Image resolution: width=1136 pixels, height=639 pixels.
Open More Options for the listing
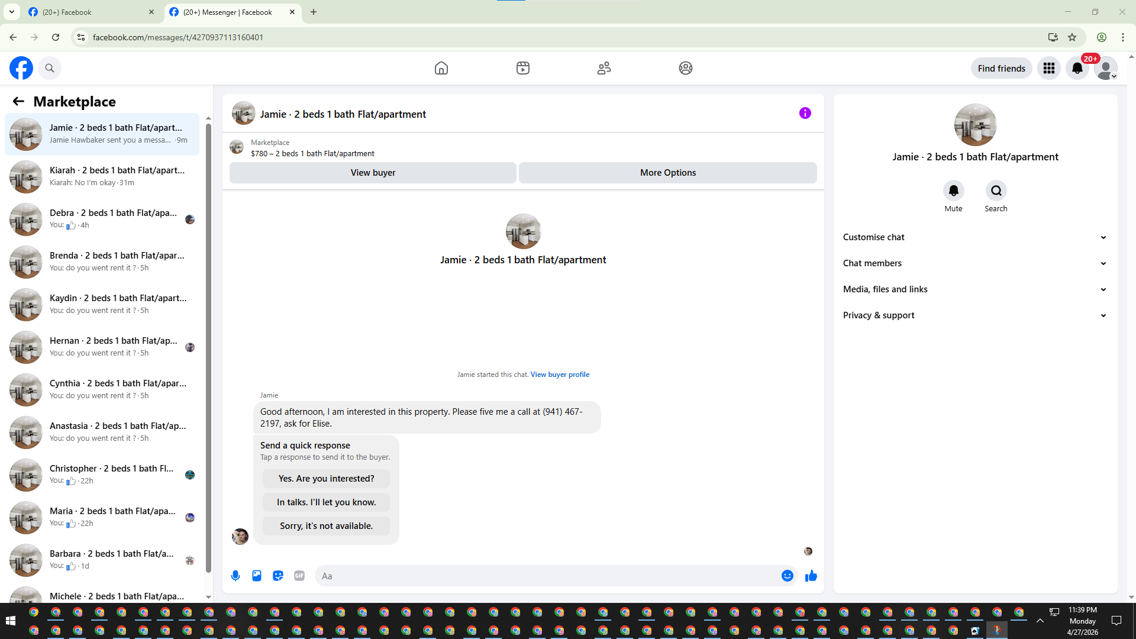point(668,173)
